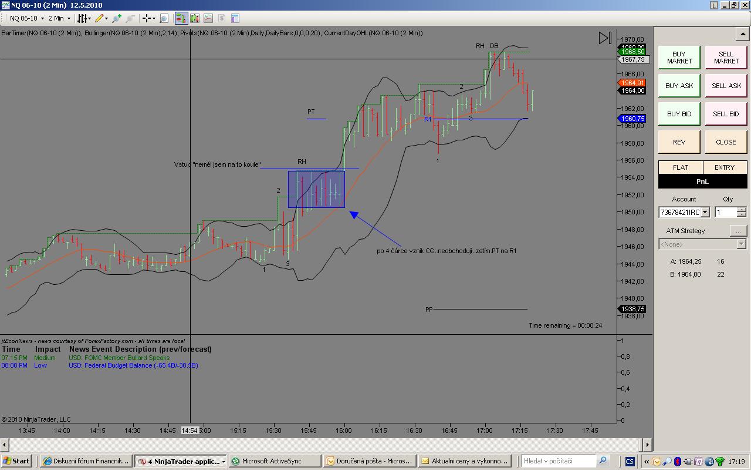This screenshot has width=751, height=471.
Task: Toggle the Chart Trader panel icon
Action: coord(181,19)
